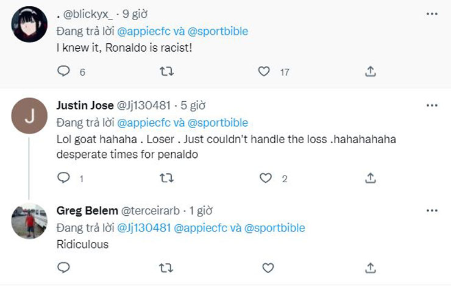
Task: Share Greg Belem's tweet
Action: (x=370, y=268)
